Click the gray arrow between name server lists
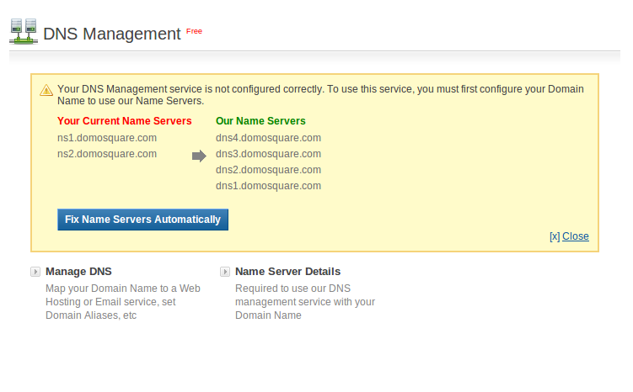Screen dimensions: 633x392 199,156
